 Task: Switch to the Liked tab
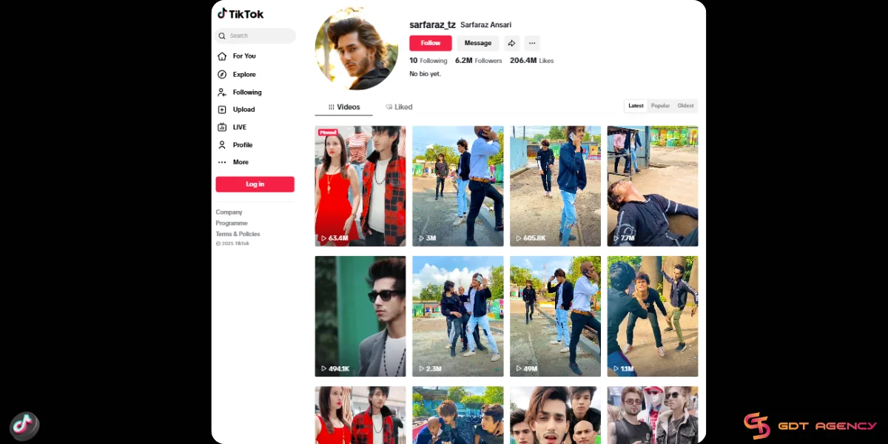coord(399,107)
